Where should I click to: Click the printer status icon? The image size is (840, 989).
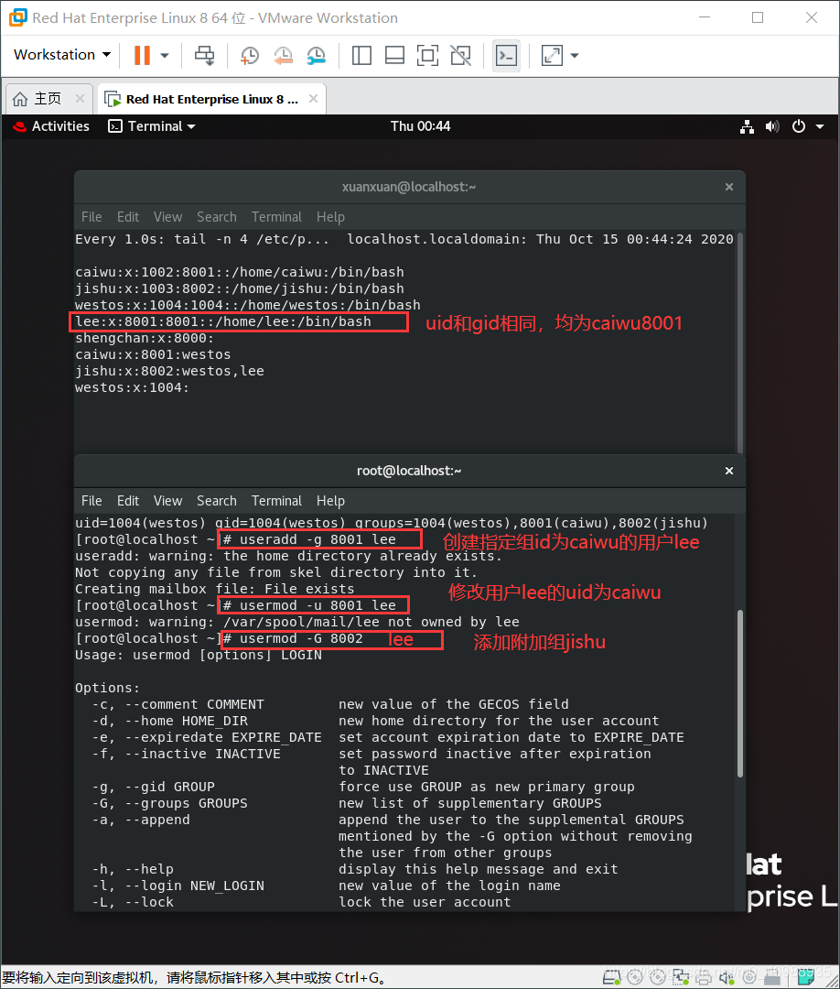[x=704, y=977]
